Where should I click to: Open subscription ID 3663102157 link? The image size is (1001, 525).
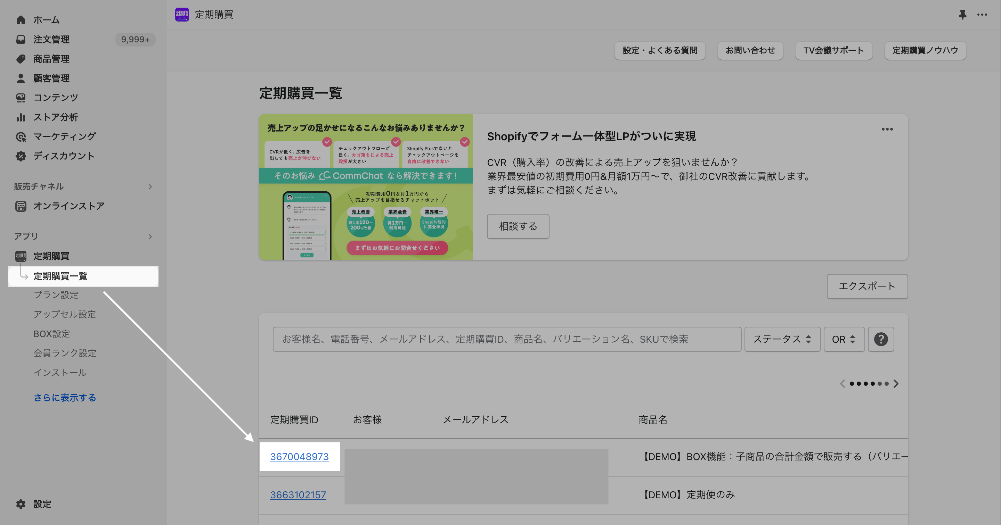[298, 495]
